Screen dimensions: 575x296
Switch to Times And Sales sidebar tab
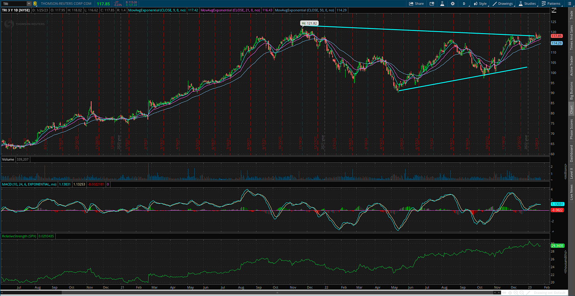[571, 37]
